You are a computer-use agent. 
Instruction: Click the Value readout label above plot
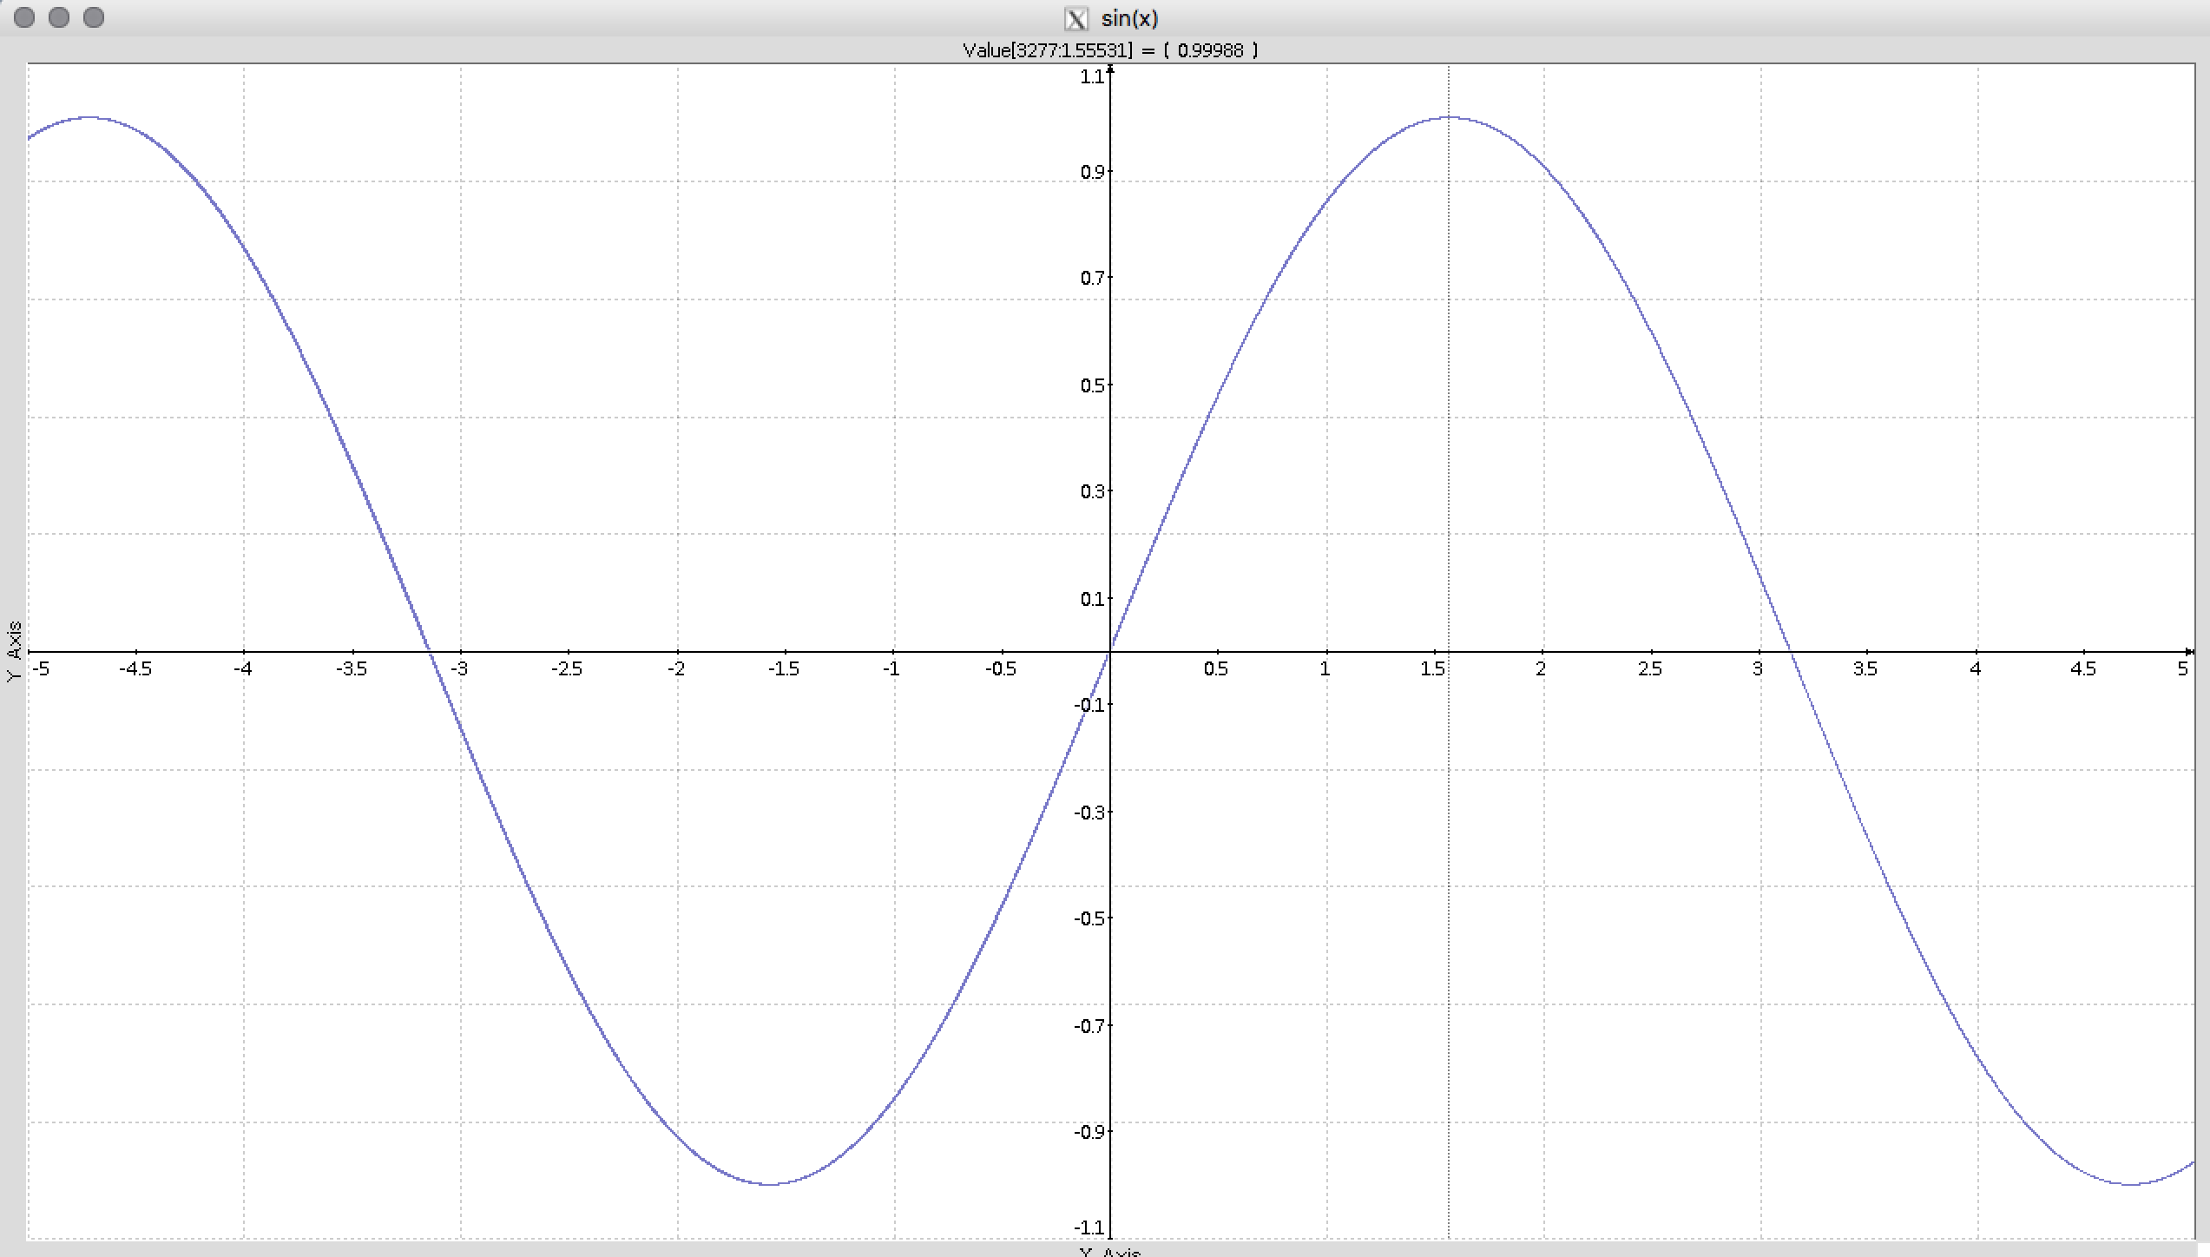coord(1110,50)
